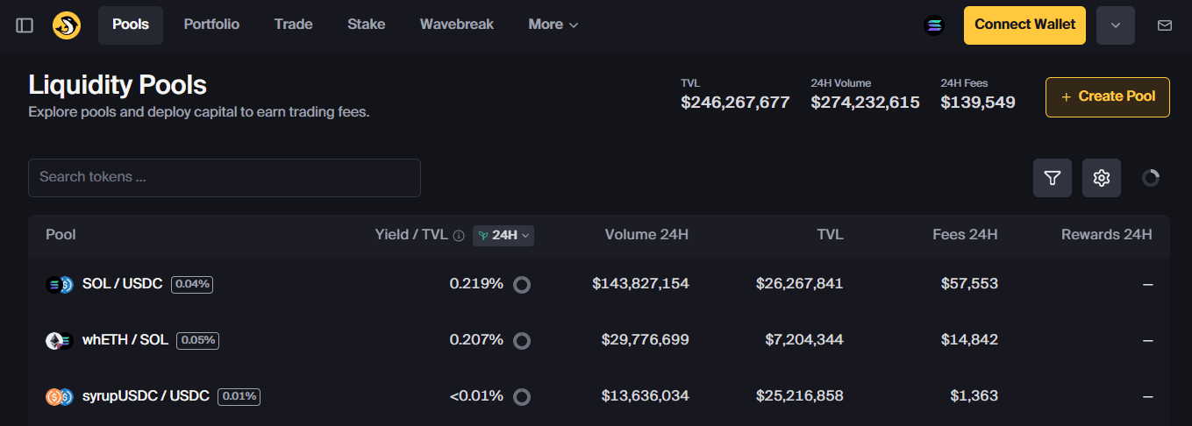This screenshot has height=426, width=1192.
Task: Open the 24H yield timeframe dropdown
Action: click(x=503, y=235)
